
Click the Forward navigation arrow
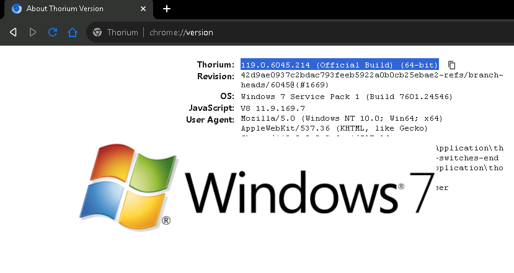coord(32,32)
